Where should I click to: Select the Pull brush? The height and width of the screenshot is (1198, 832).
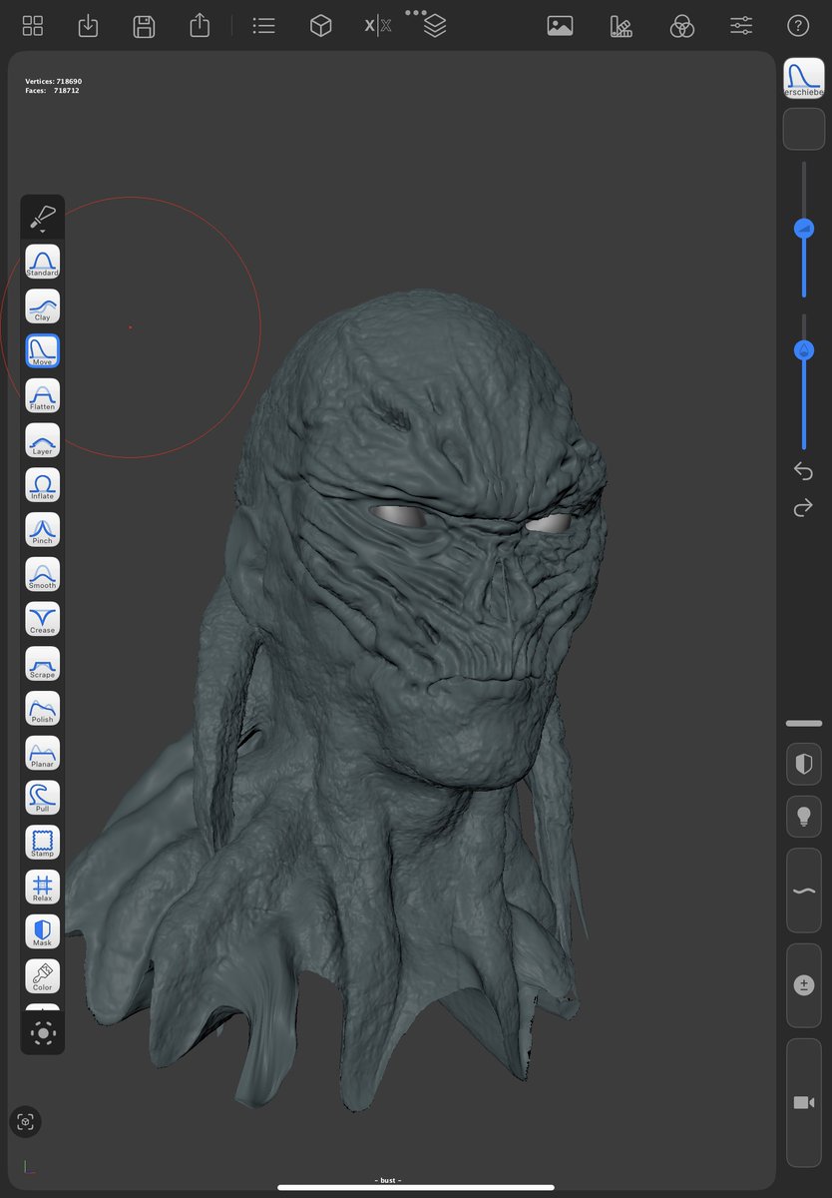42,798
